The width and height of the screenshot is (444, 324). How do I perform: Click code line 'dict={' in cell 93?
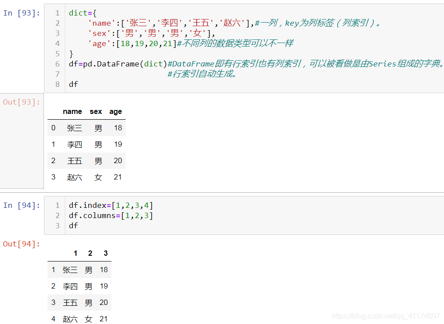click(x=83, y=13)
